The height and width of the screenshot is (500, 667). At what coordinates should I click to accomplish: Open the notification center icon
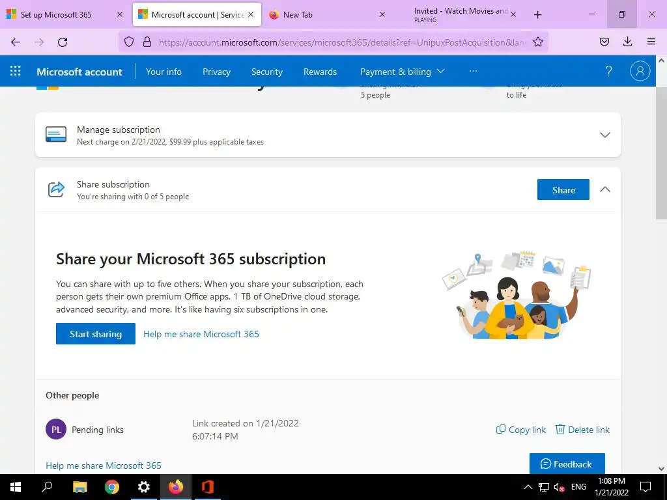pyautogui.click(x=646, y=487)
